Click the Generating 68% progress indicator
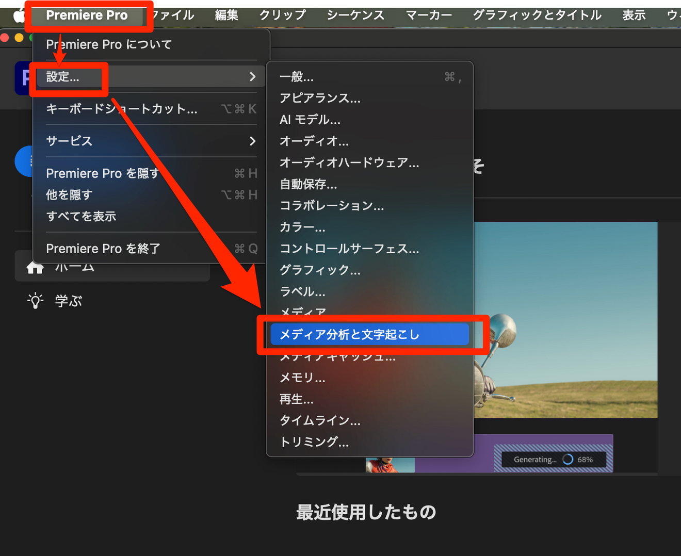This screenshot has width=681, height=556. click(553, 459)
